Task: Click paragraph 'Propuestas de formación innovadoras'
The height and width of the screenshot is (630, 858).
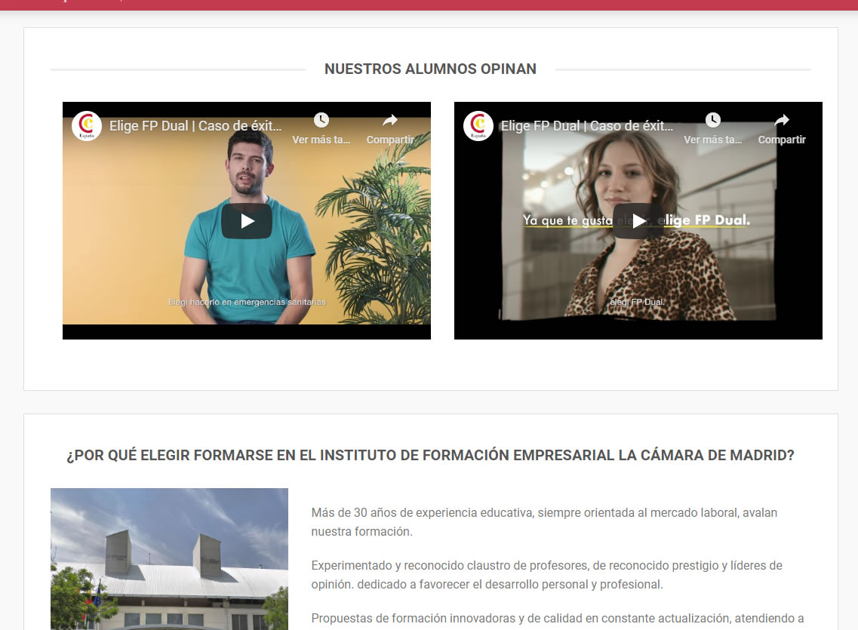Action: [557, 619]
